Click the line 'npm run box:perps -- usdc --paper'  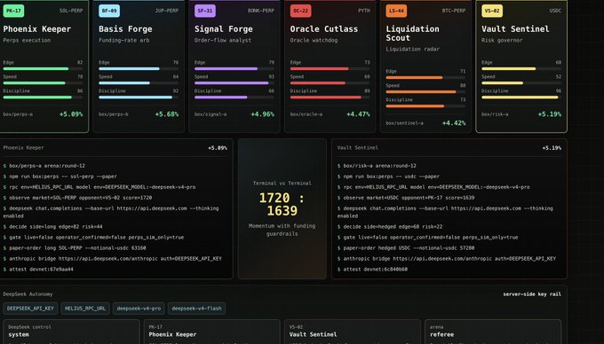pyautogui.click(x=388, y=176)
